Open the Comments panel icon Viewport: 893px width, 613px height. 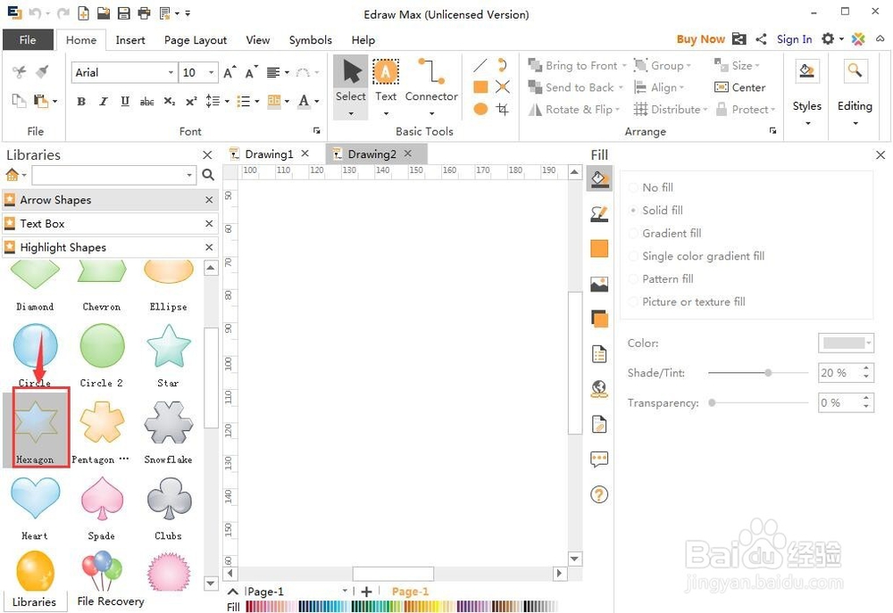(599, 460)
